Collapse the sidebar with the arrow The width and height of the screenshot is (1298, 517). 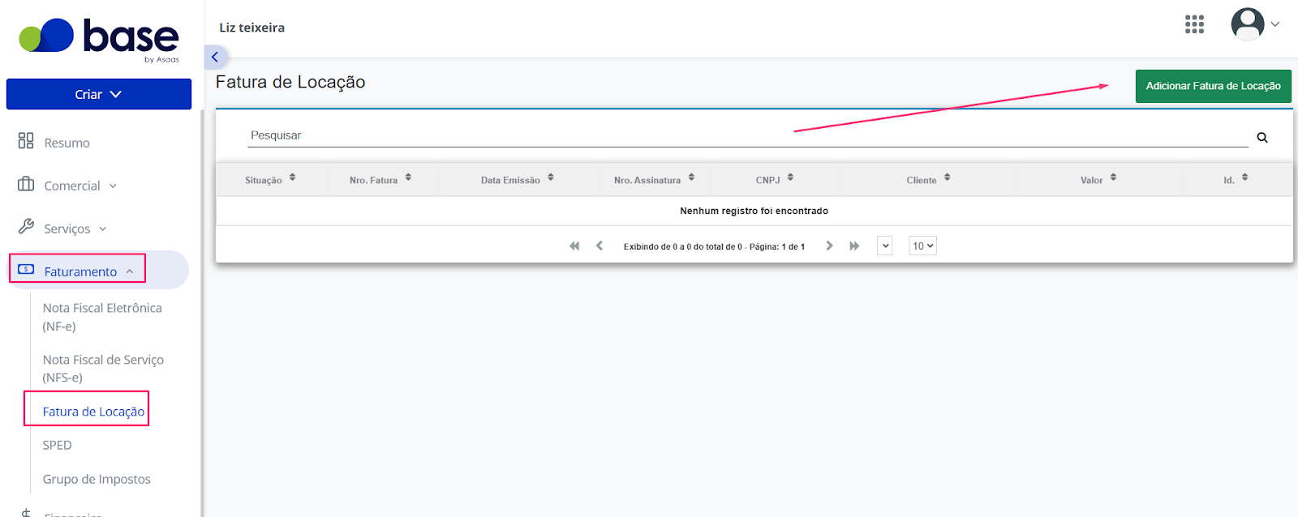click(x=215, y=57)
